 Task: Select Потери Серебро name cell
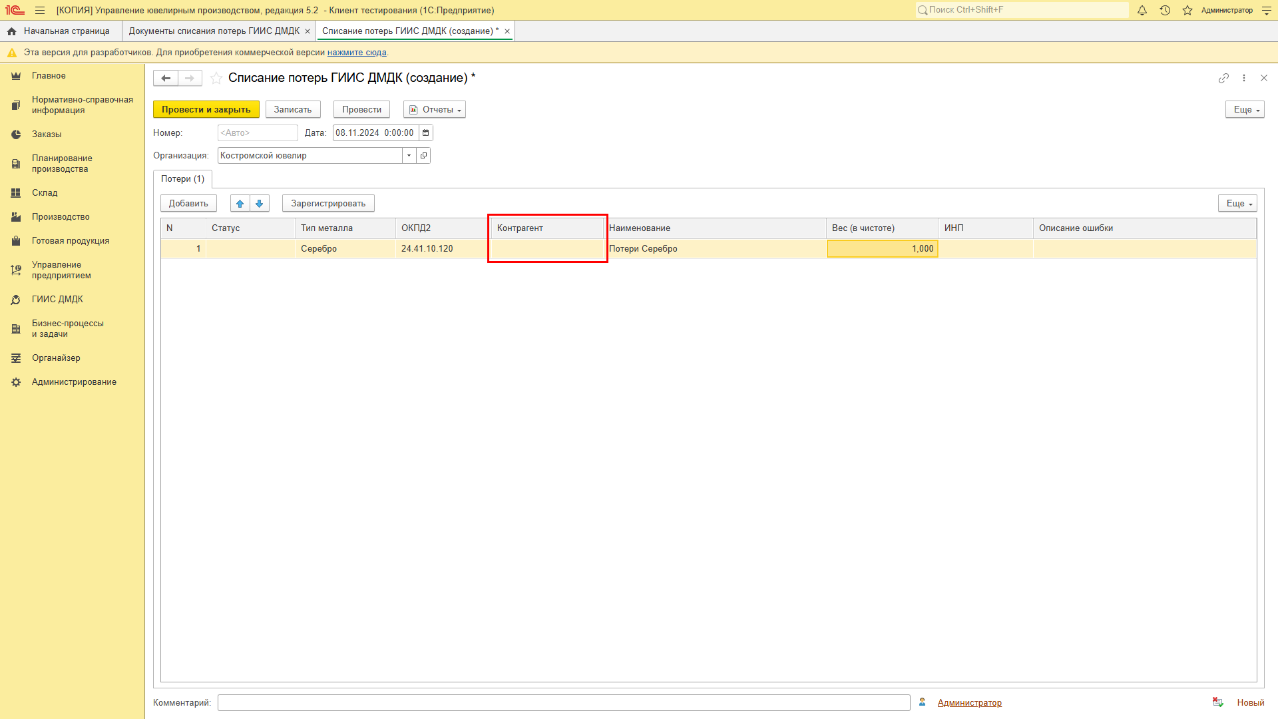[x=716, y=249]
